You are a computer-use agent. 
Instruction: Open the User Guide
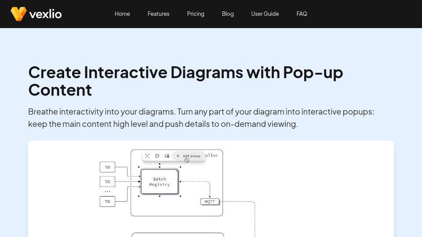coord(265,14)
